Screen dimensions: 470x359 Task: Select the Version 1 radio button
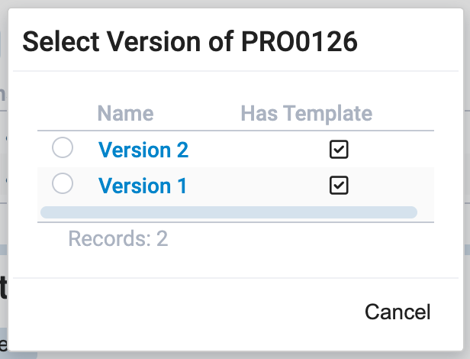point(63,184)
